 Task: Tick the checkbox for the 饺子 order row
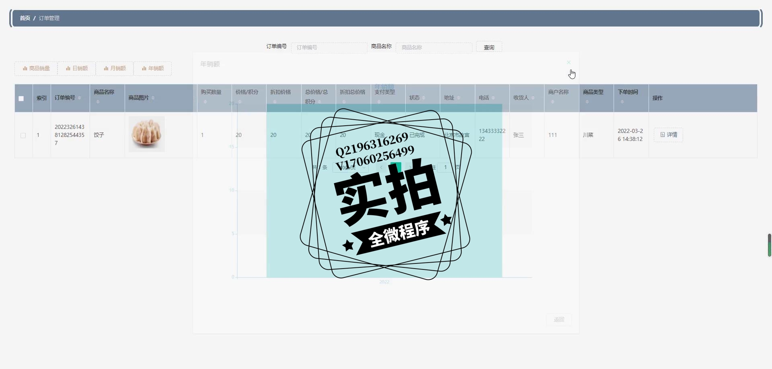[23, 135]
